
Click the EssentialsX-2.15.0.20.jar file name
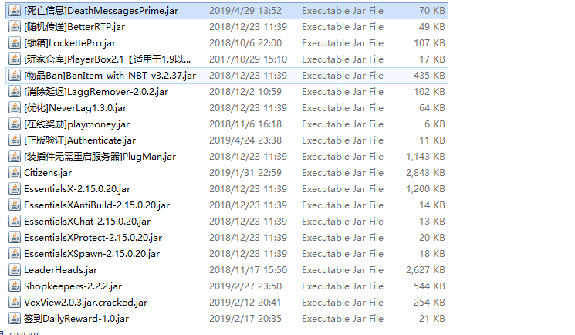click(77, 189)
